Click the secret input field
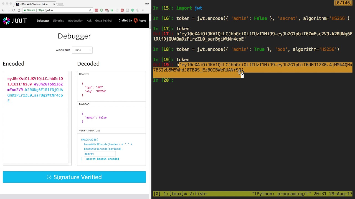 pos(100,154)
